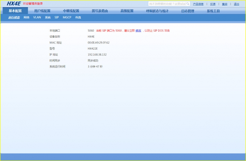Open the 中继线配置 tab
Image resolution: width=246 pixels, height=161 pixels.
(x=71, y=11)
